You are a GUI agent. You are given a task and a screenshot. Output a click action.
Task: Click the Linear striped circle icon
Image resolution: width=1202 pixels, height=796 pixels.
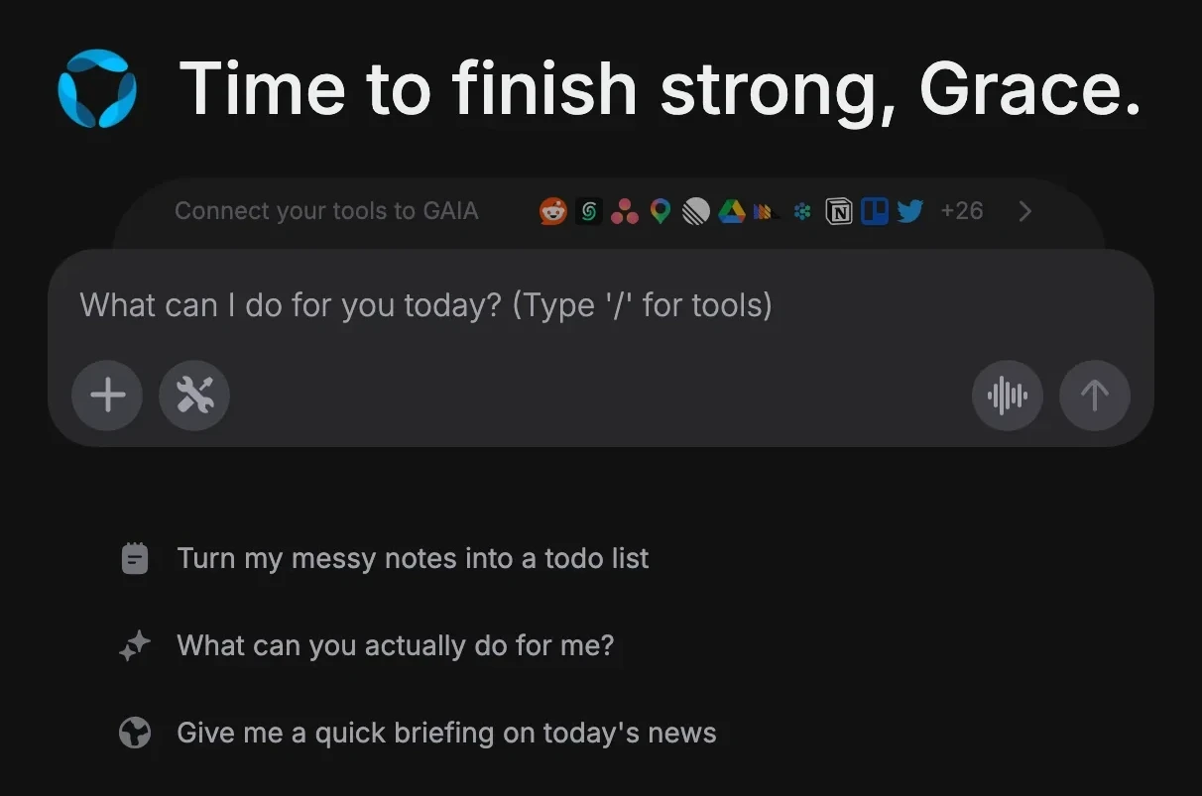pos(697,211)
